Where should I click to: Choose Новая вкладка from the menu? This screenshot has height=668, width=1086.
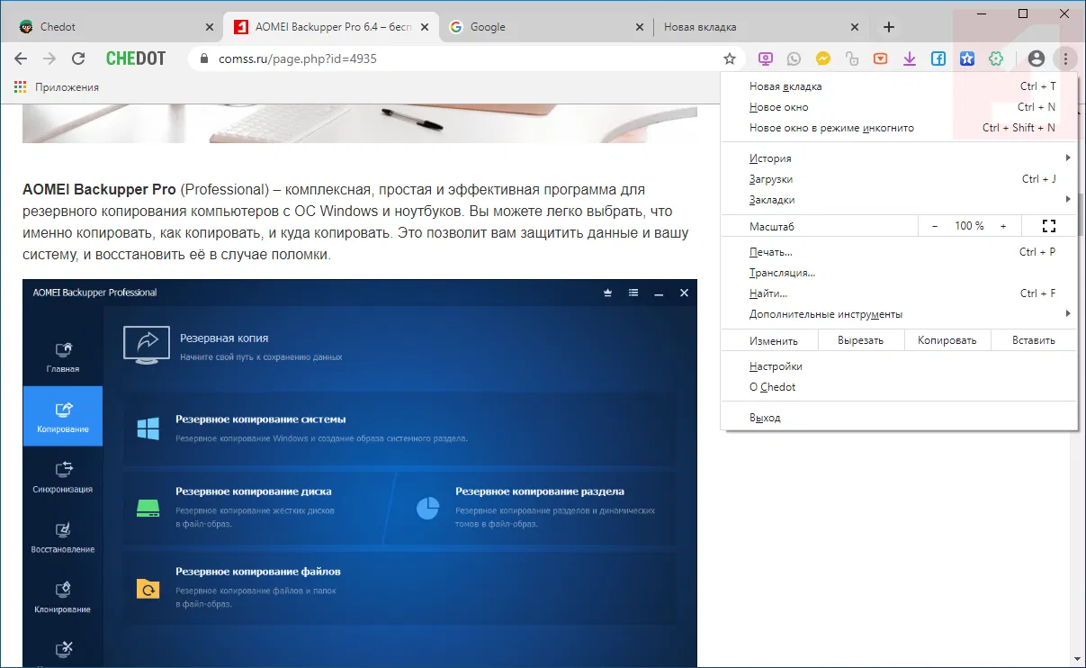click(x=899, y=86)
